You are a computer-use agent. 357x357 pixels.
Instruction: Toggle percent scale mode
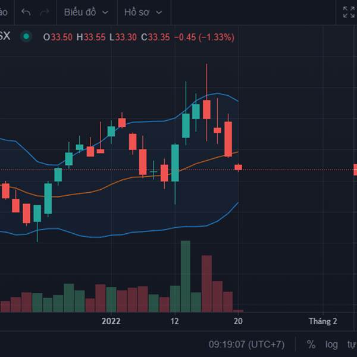311,345
